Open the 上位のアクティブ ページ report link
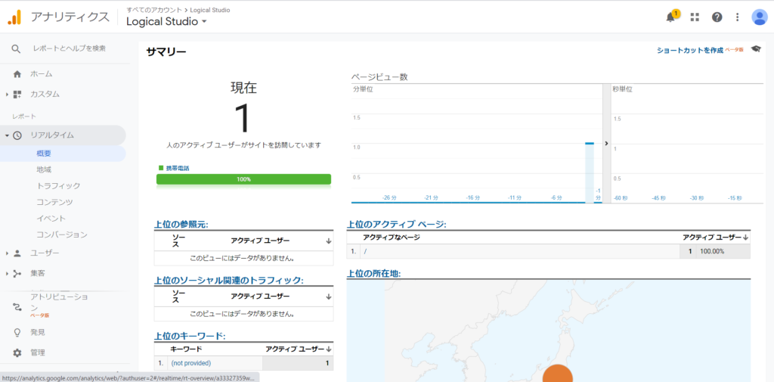This screenshot has width=774, height=382. coord(395,225)
